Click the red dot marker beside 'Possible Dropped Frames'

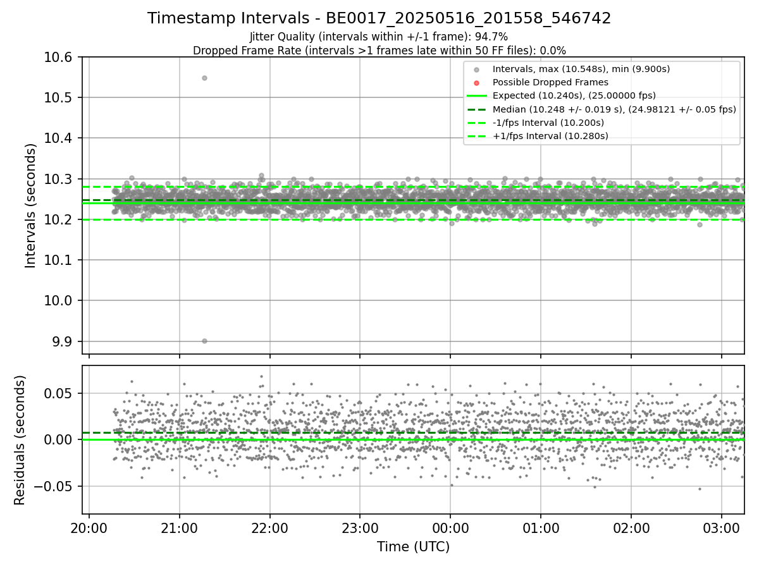[x=477, y=83]
